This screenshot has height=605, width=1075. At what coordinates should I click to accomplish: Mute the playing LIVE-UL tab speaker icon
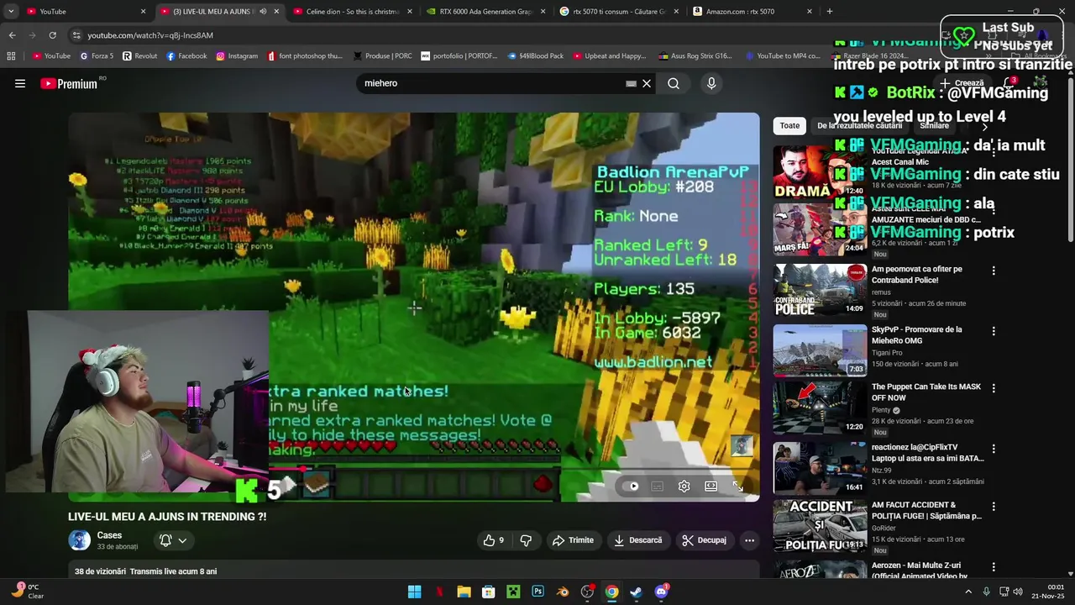tap(263, 11)
